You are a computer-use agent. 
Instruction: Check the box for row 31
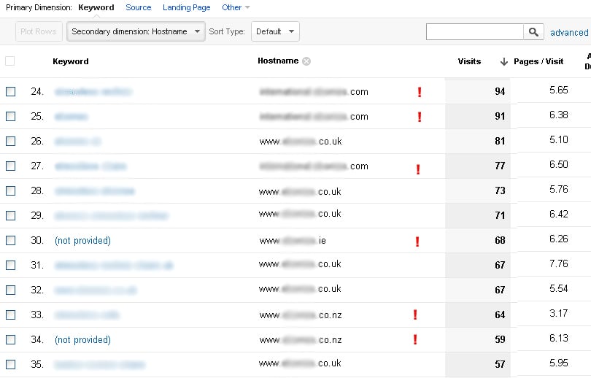click(x=10, y=266)
